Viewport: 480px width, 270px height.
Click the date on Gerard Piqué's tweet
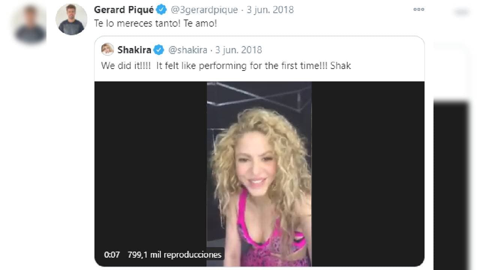(x=270, y=10)
